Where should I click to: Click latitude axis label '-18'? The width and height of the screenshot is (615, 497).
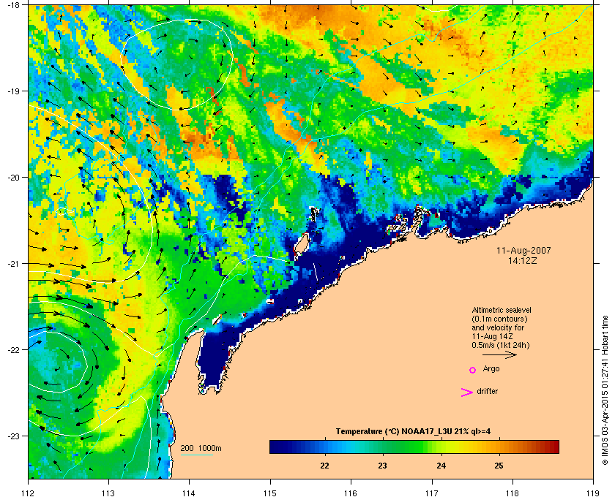14,5
